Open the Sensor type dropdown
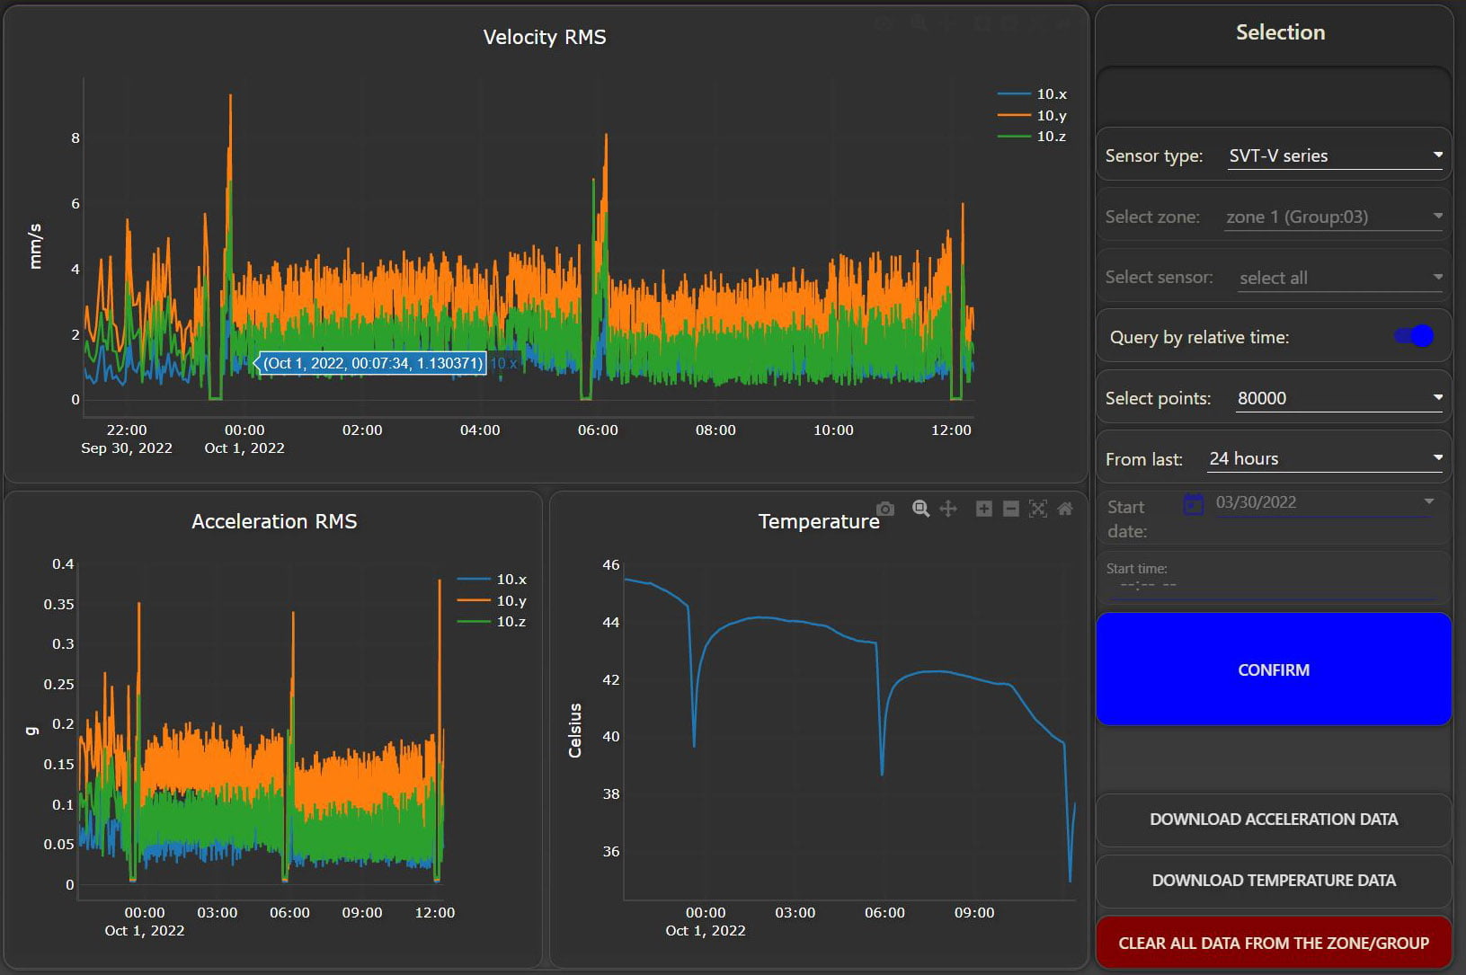Screen dimensions: 1466x975 click(x=1335, y=155)
